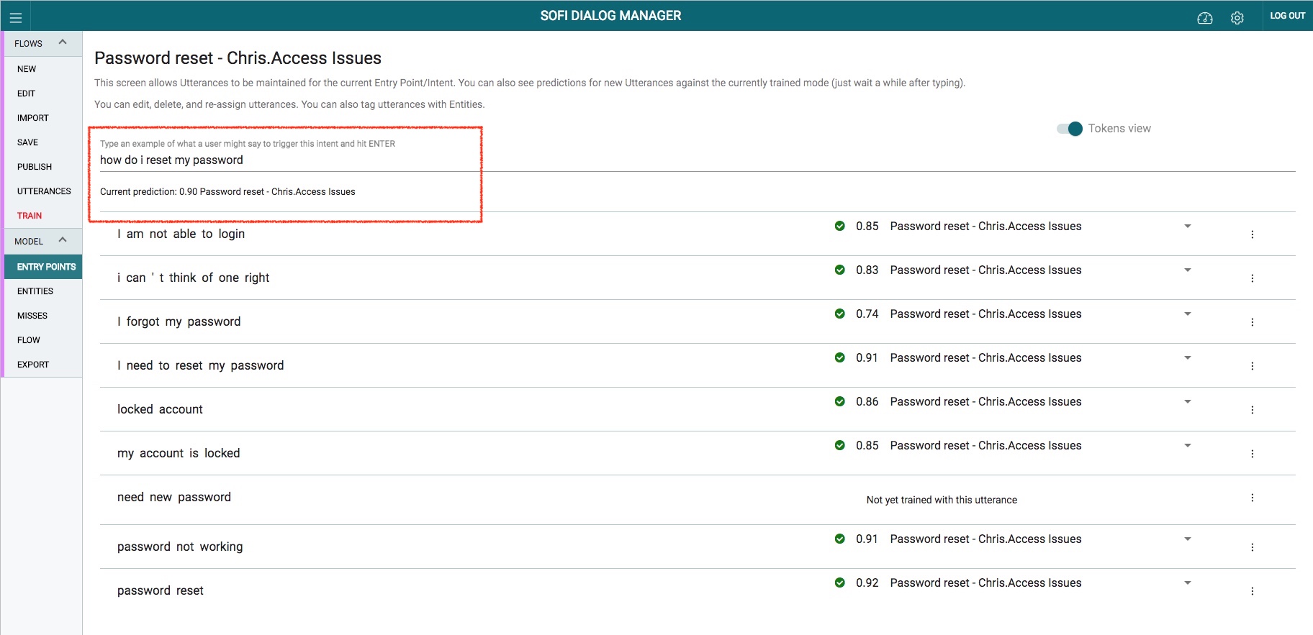Open intent dropdown for 'I forgot my password'
Screen dimensions: 1313x635
tap(1188, 314)
